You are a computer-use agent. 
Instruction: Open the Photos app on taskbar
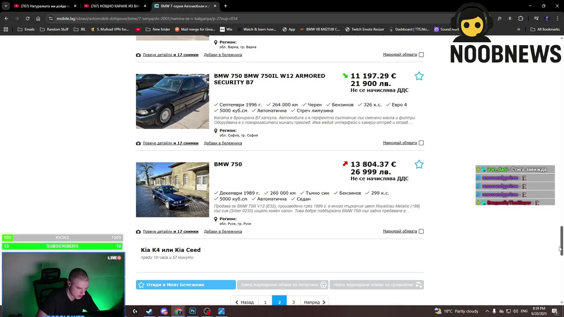(x=222, y=311)
